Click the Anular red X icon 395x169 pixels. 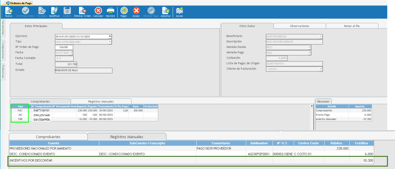[x=136, y=11]
